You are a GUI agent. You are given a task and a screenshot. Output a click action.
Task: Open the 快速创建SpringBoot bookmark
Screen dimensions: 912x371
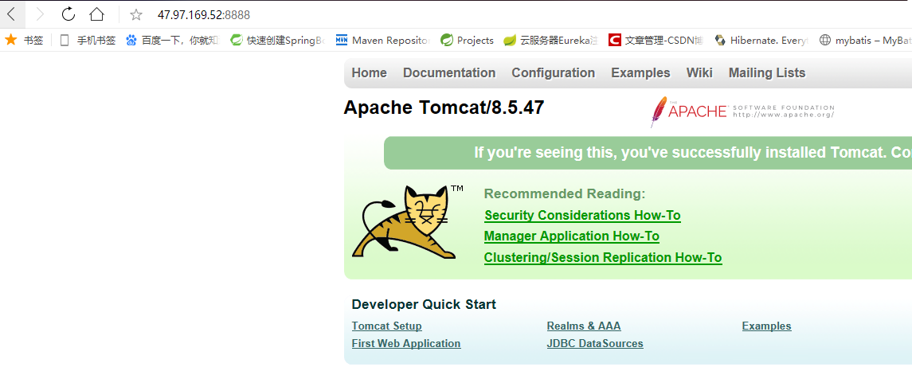coord(277,40)
